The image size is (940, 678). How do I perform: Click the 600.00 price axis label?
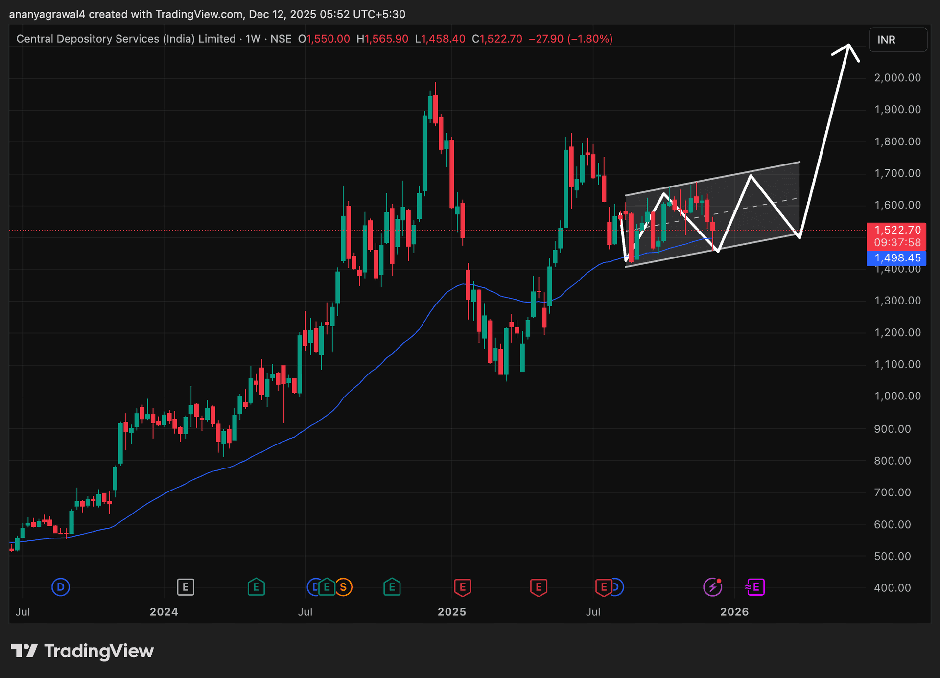pyautogui.click(x=893, y=524)
